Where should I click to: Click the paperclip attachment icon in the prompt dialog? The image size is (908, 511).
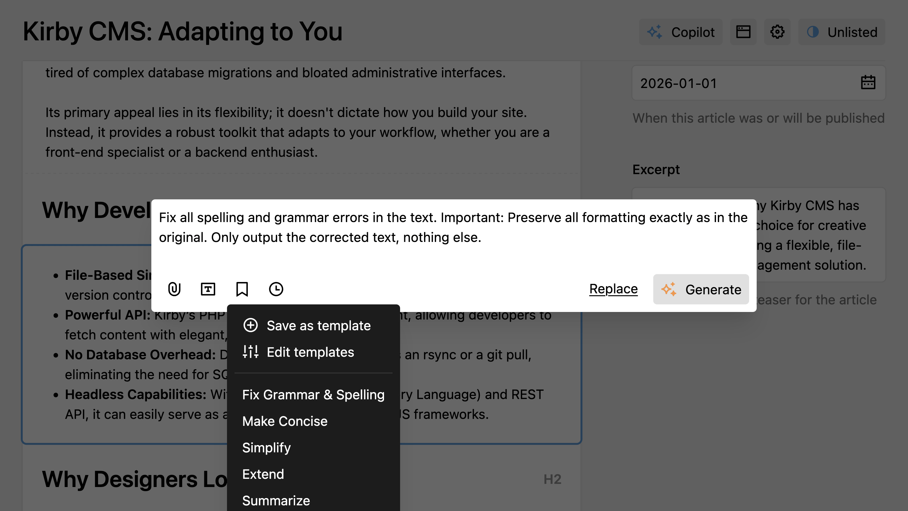174,289
